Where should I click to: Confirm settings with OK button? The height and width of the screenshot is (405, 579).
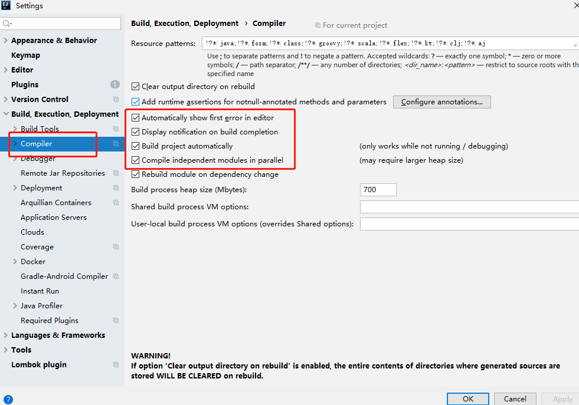468,399
